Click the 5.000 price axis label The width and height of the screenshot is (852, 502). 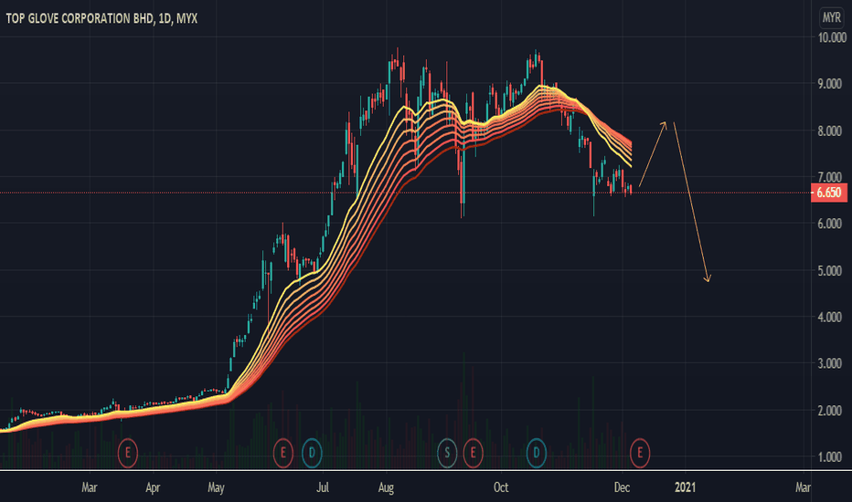pyautogui.click(x=830, y=271)
